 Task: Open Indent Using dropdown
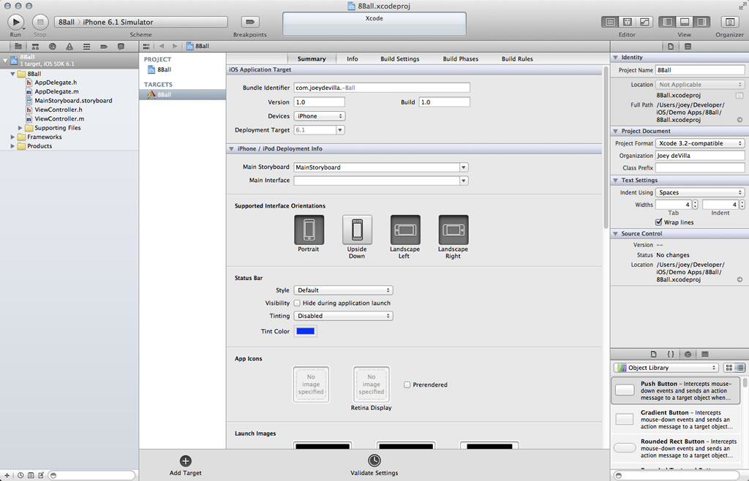click(x=700, y=192)
